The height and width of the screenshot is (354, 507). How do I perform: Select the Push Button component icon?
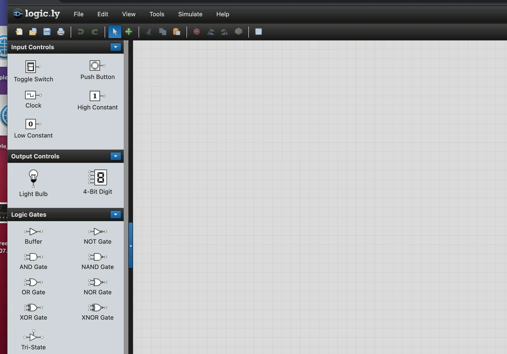[x=97, y=65]
